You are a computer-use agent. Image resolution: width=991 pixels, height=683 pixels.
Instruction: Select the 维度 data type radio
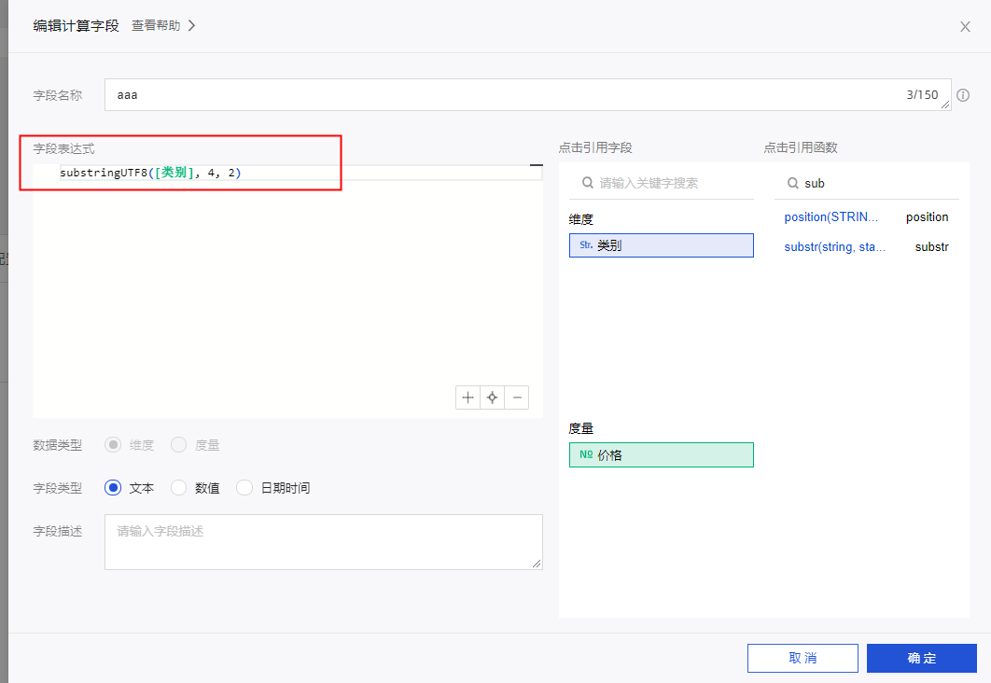[113, 445]
